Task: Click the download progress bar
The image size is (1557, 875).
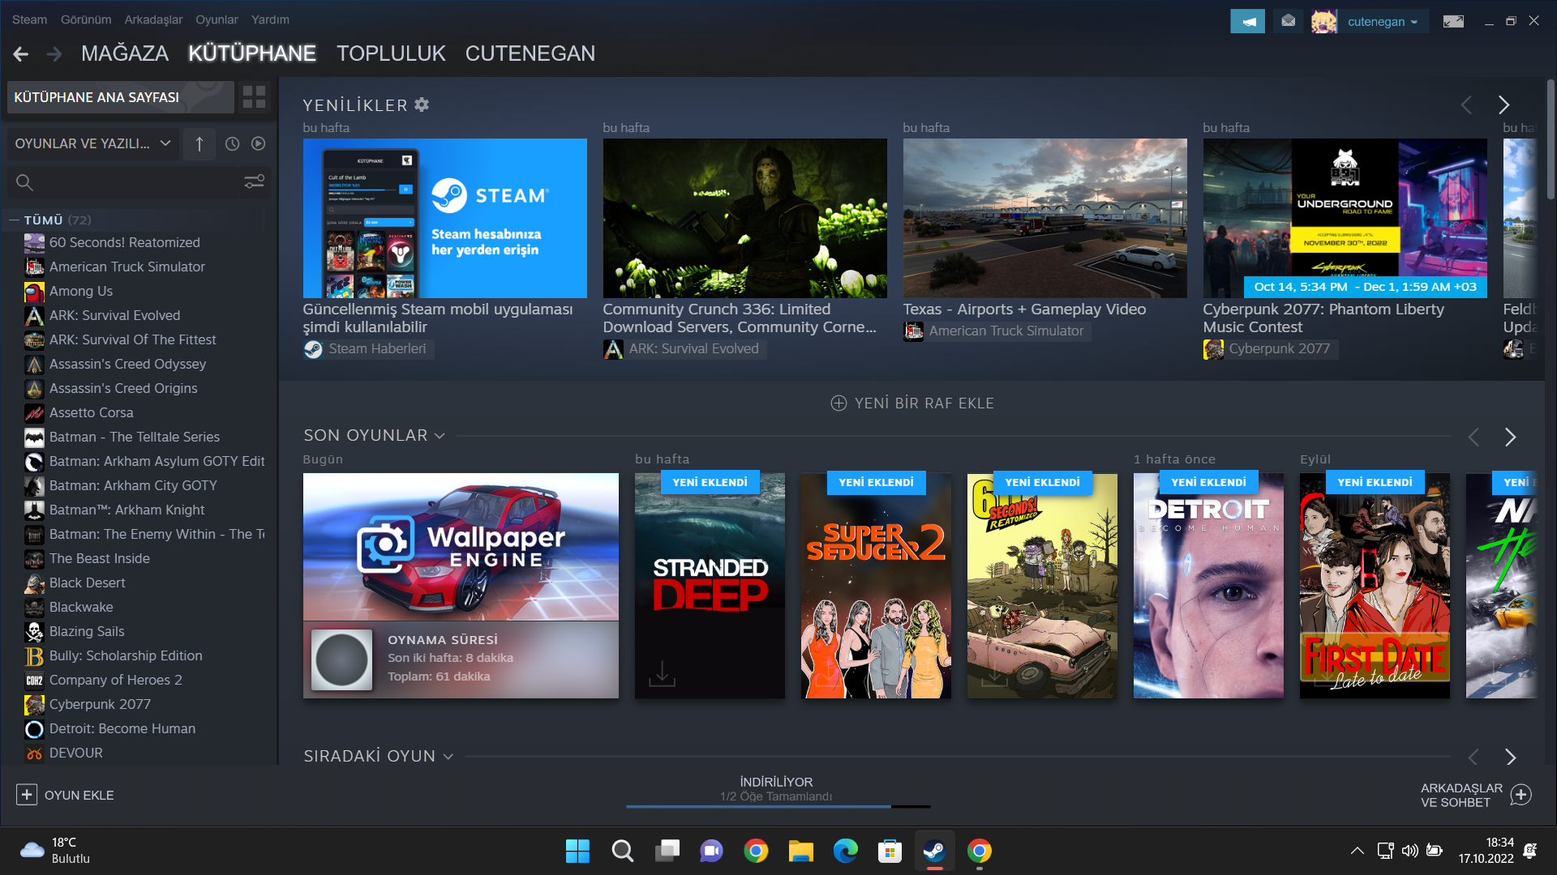Action: pos(777,806)
